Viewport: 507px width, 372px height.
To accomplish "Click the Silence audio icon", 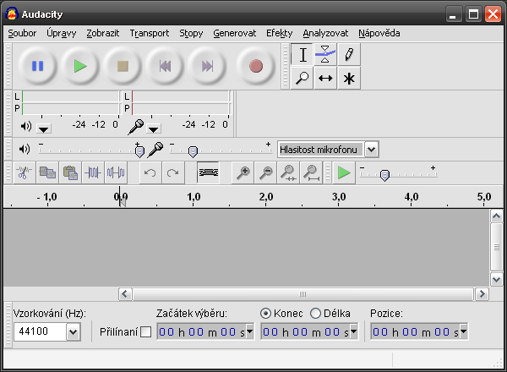I will tap(116, 172).
